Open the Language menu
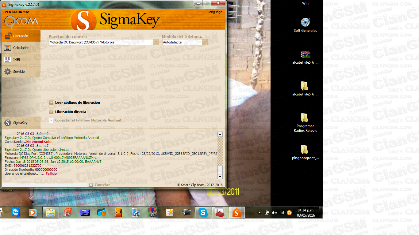Viewport: 419px width, 235px height. (216, 12)
